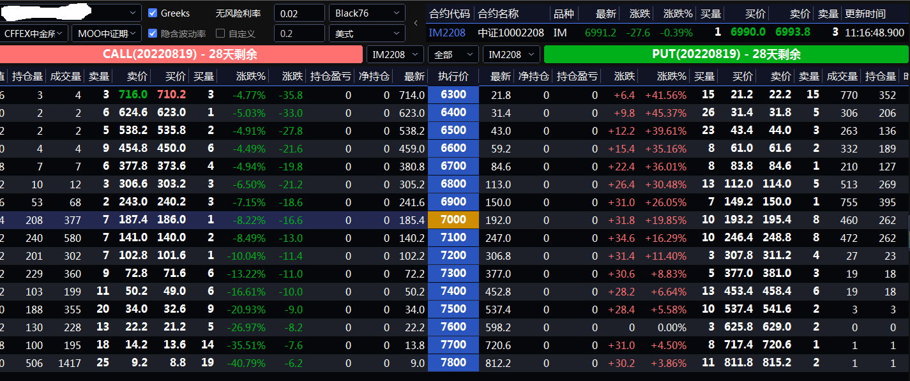Viewport: 910px width, 381px height.
Task: Click the 合约代码 column header
Action: click(450, 13)
